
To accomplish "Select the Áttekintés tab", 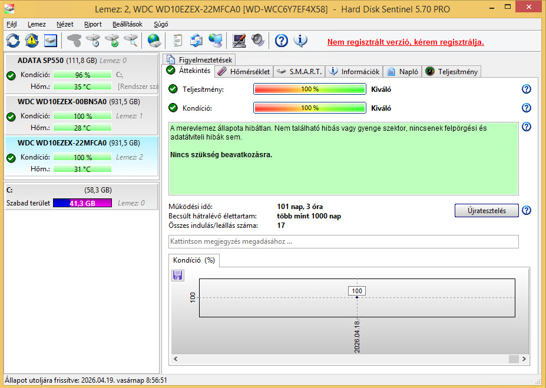I will tap(188, 71).
